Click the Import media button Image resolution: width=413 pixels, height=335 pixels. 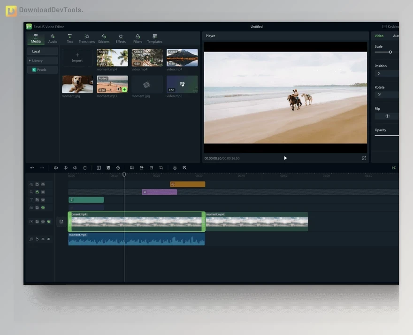pyautogui.click(x=77, y=58)
